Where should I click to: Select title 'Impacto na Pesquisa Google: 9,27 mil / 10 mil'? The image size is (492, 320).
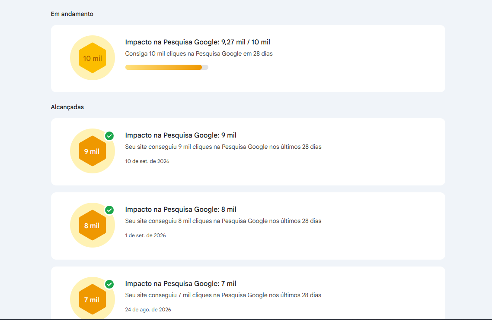pyautogui.click(x=198, y=42)
